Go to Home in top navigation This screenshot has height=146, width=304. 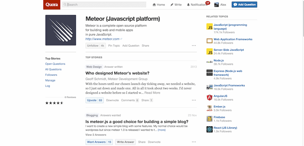(x=158, y=5)
